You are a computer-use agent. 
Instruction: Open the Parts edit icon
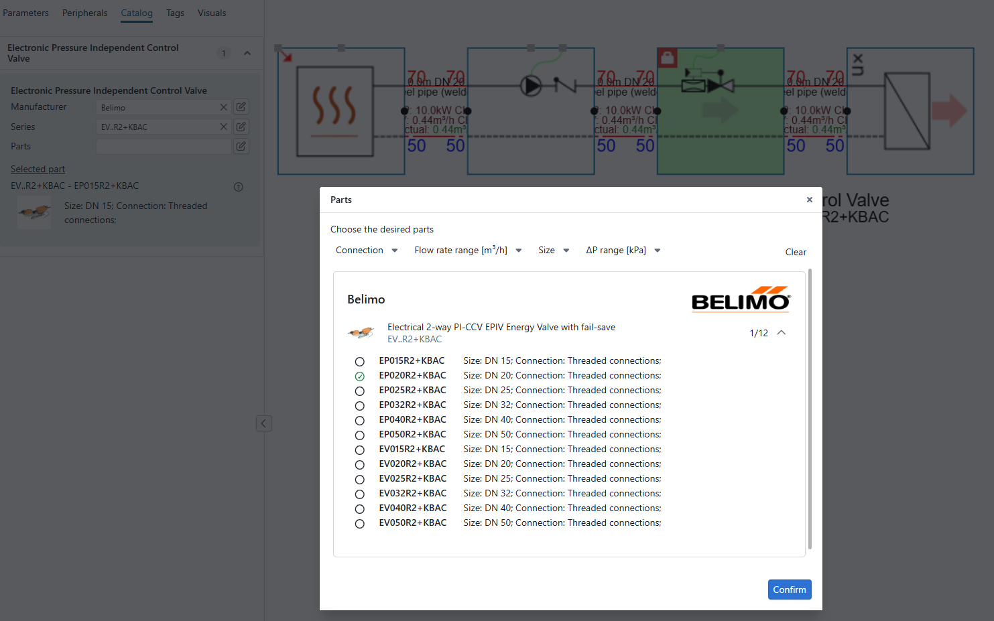[241, 146]
